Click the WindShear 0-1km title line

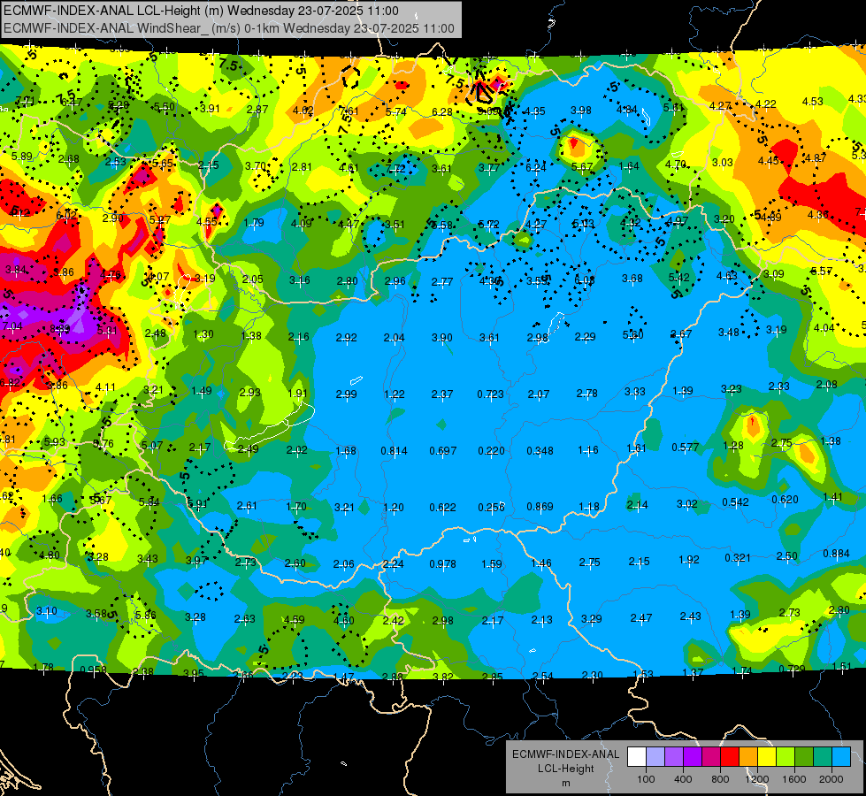[x=228, y=28]
